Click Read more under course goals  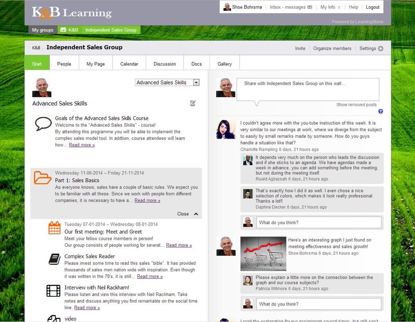(x=82, y=145)
